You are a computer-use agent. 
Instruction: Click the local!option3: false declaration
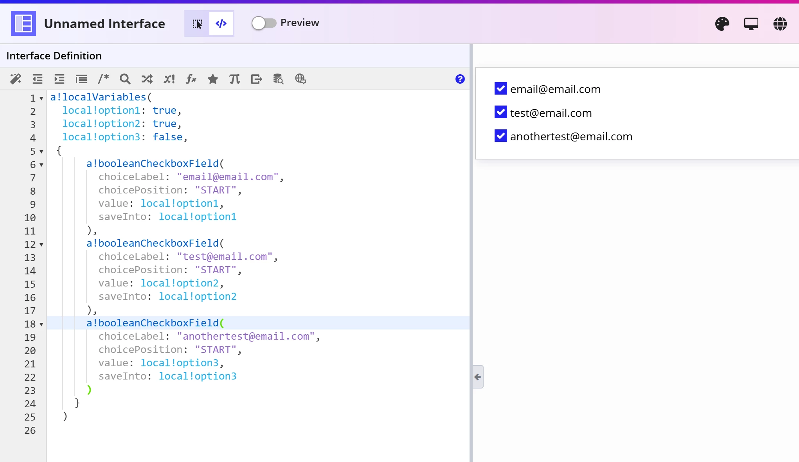[125, 137]
